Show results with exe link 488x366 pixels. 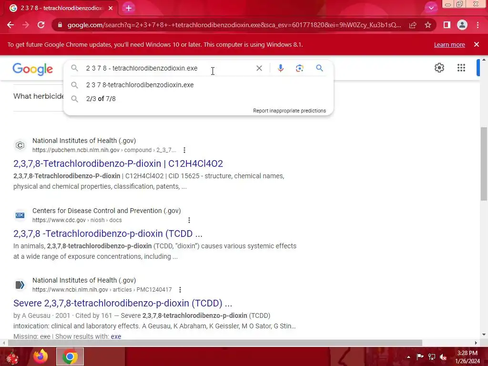(x=116, y=336)
